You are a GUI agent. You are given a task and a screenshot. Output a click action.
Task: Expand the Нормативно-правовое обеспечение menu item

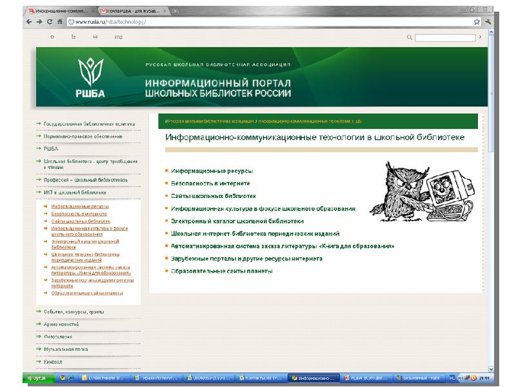click(83, 136)
